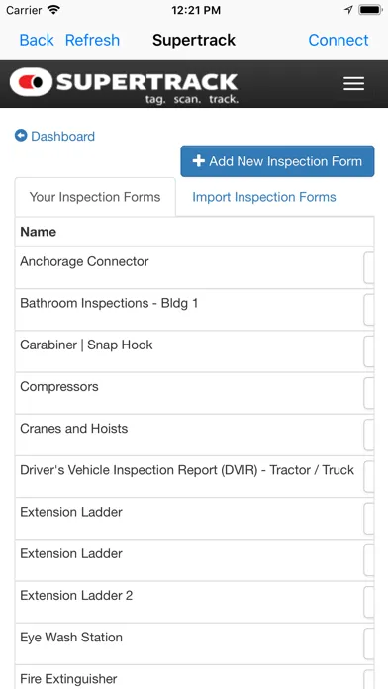
Task: Click the Dashboard back arrow icon
Action: (21, 136)
